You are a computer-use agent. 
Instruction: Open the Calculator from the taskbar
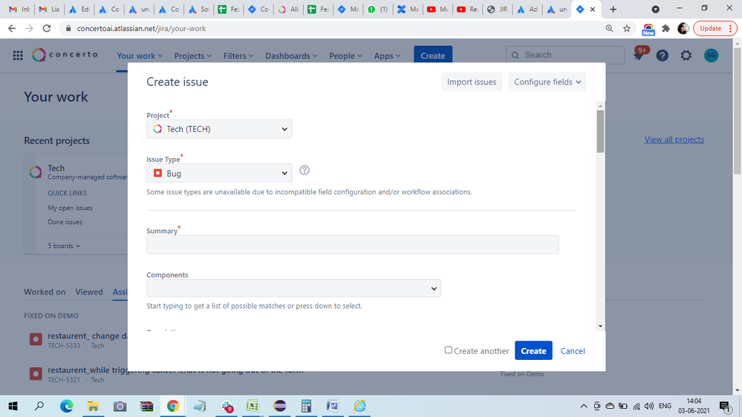click(306, 406)
